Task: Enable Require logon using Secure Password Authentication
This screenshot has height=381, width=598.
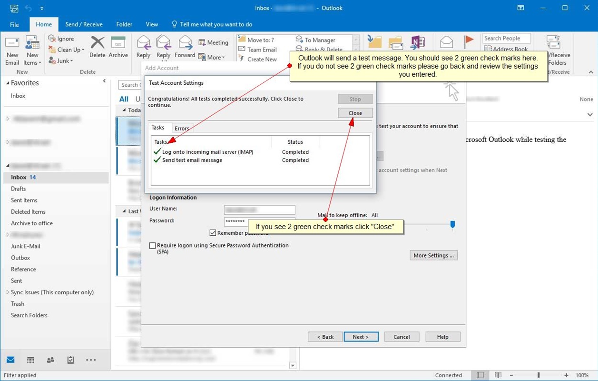Action: click(x=153, y=246)
